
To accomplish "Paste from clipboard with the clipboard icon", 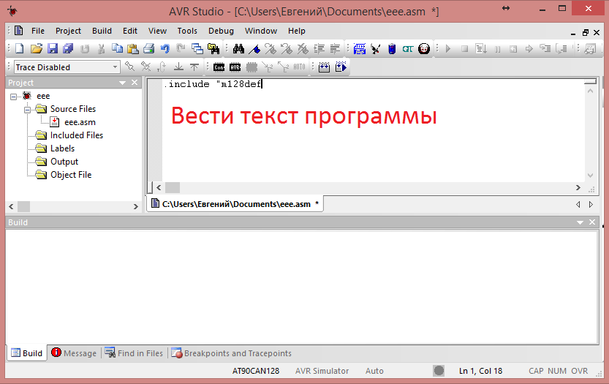I will [133, 48].
